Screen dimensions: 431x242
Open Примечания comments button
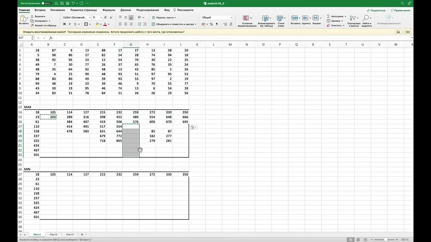[x=400, y=10]
